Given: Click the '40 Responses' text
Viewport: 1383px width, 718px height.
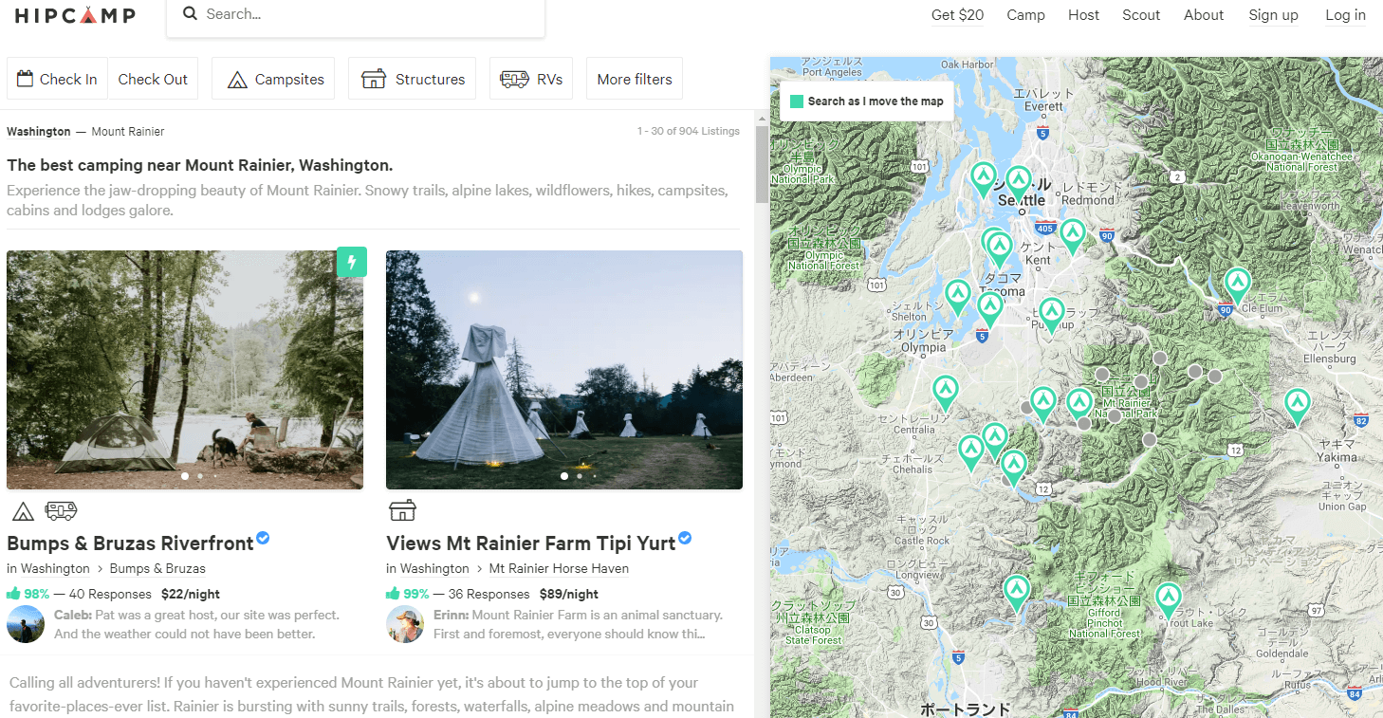Looking at the screenshot, I should 110,594.
